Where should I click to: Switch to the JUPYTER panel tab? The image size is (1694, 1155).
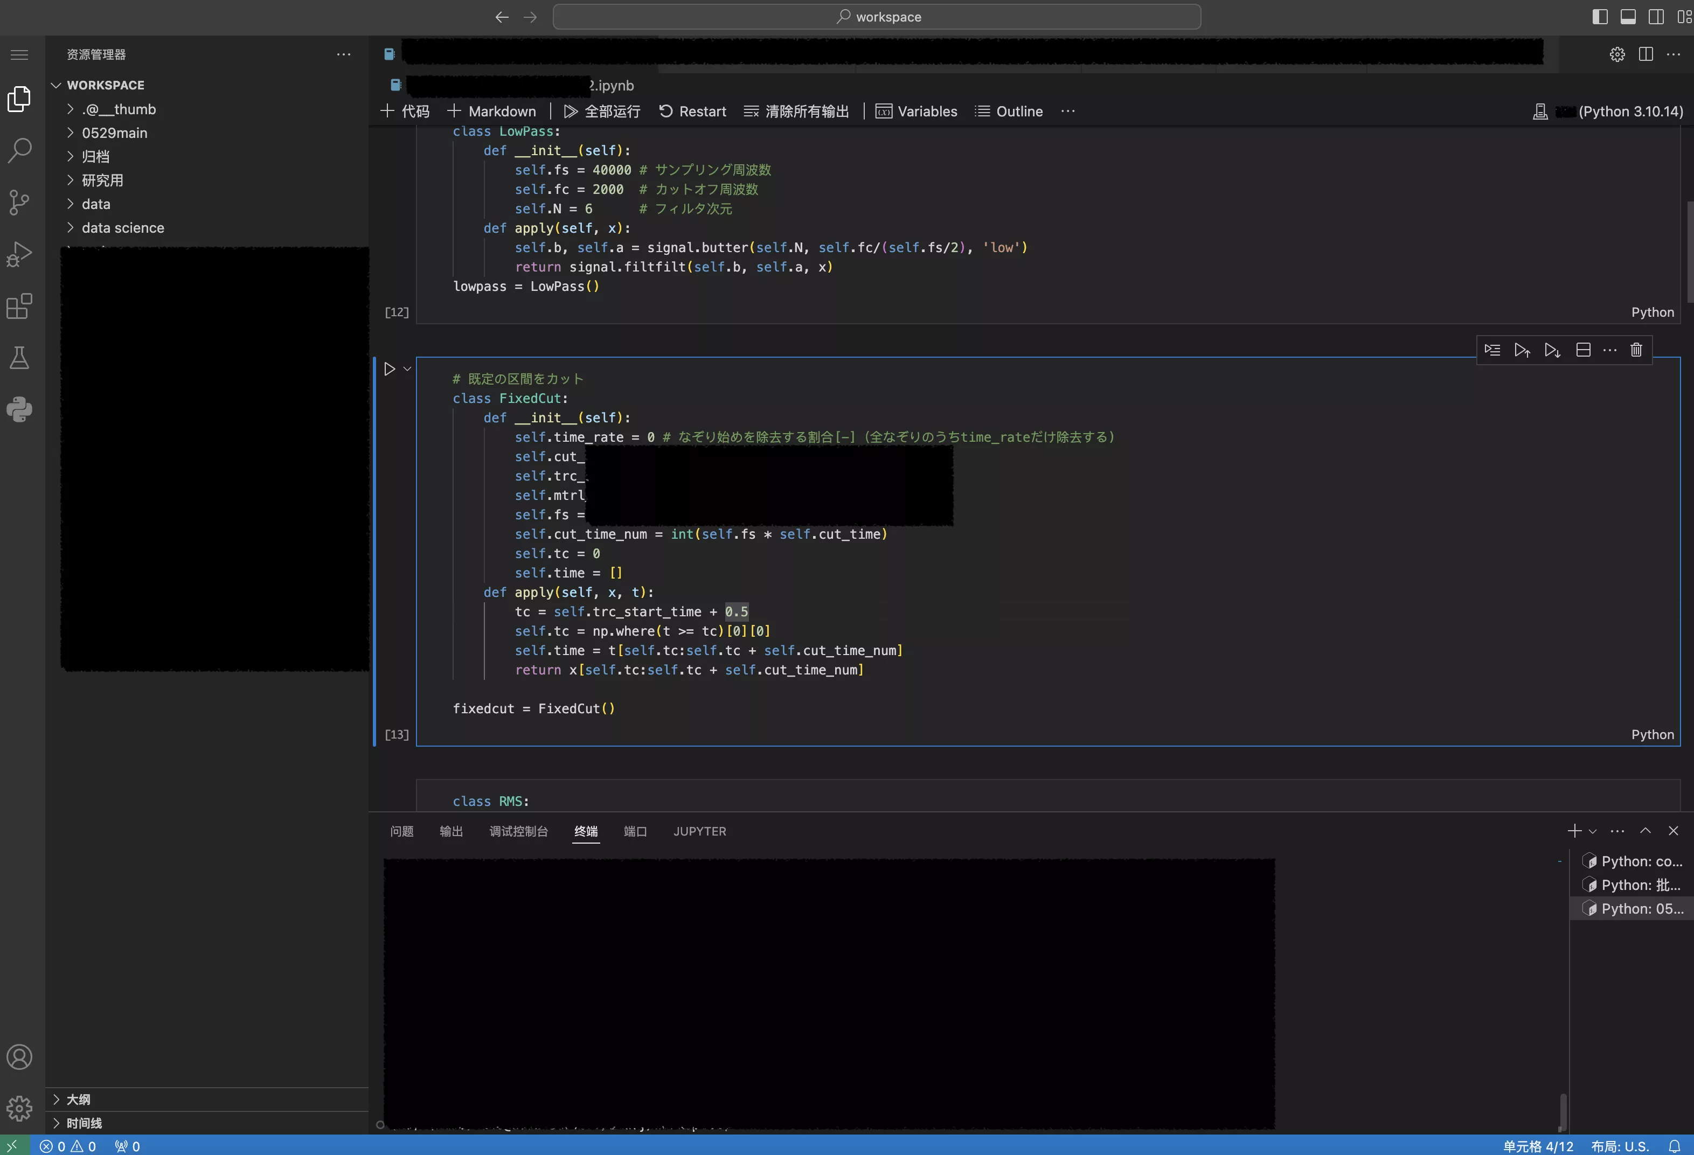(700, 831)
